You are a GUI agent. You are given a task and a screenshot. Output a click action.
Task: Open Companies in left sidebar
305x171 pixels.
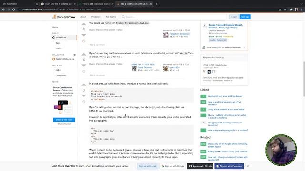[x=61, y=76]
